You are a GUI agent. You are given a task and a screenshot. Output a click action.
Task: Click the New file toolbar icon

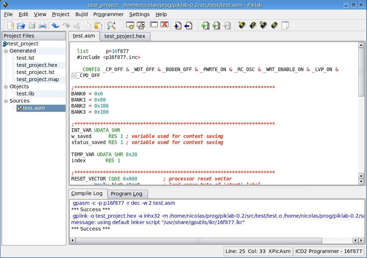(x=10, y=25)
